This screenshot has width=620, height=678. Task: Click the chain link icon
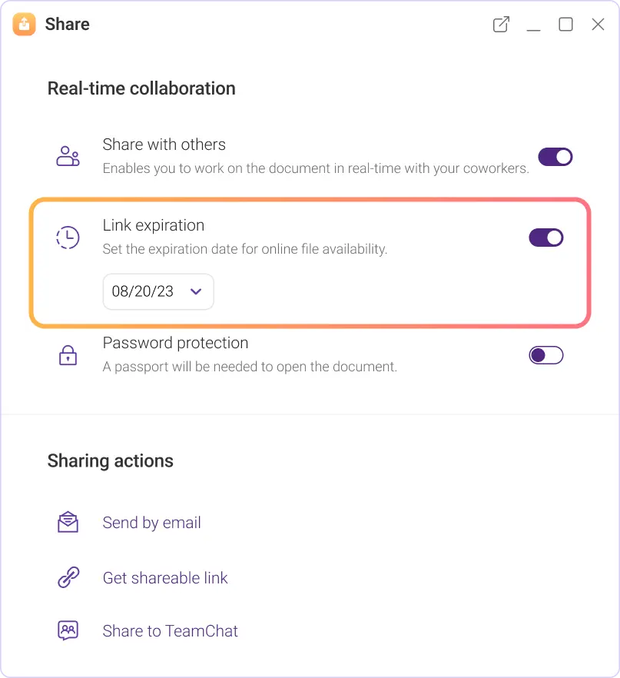68,578
